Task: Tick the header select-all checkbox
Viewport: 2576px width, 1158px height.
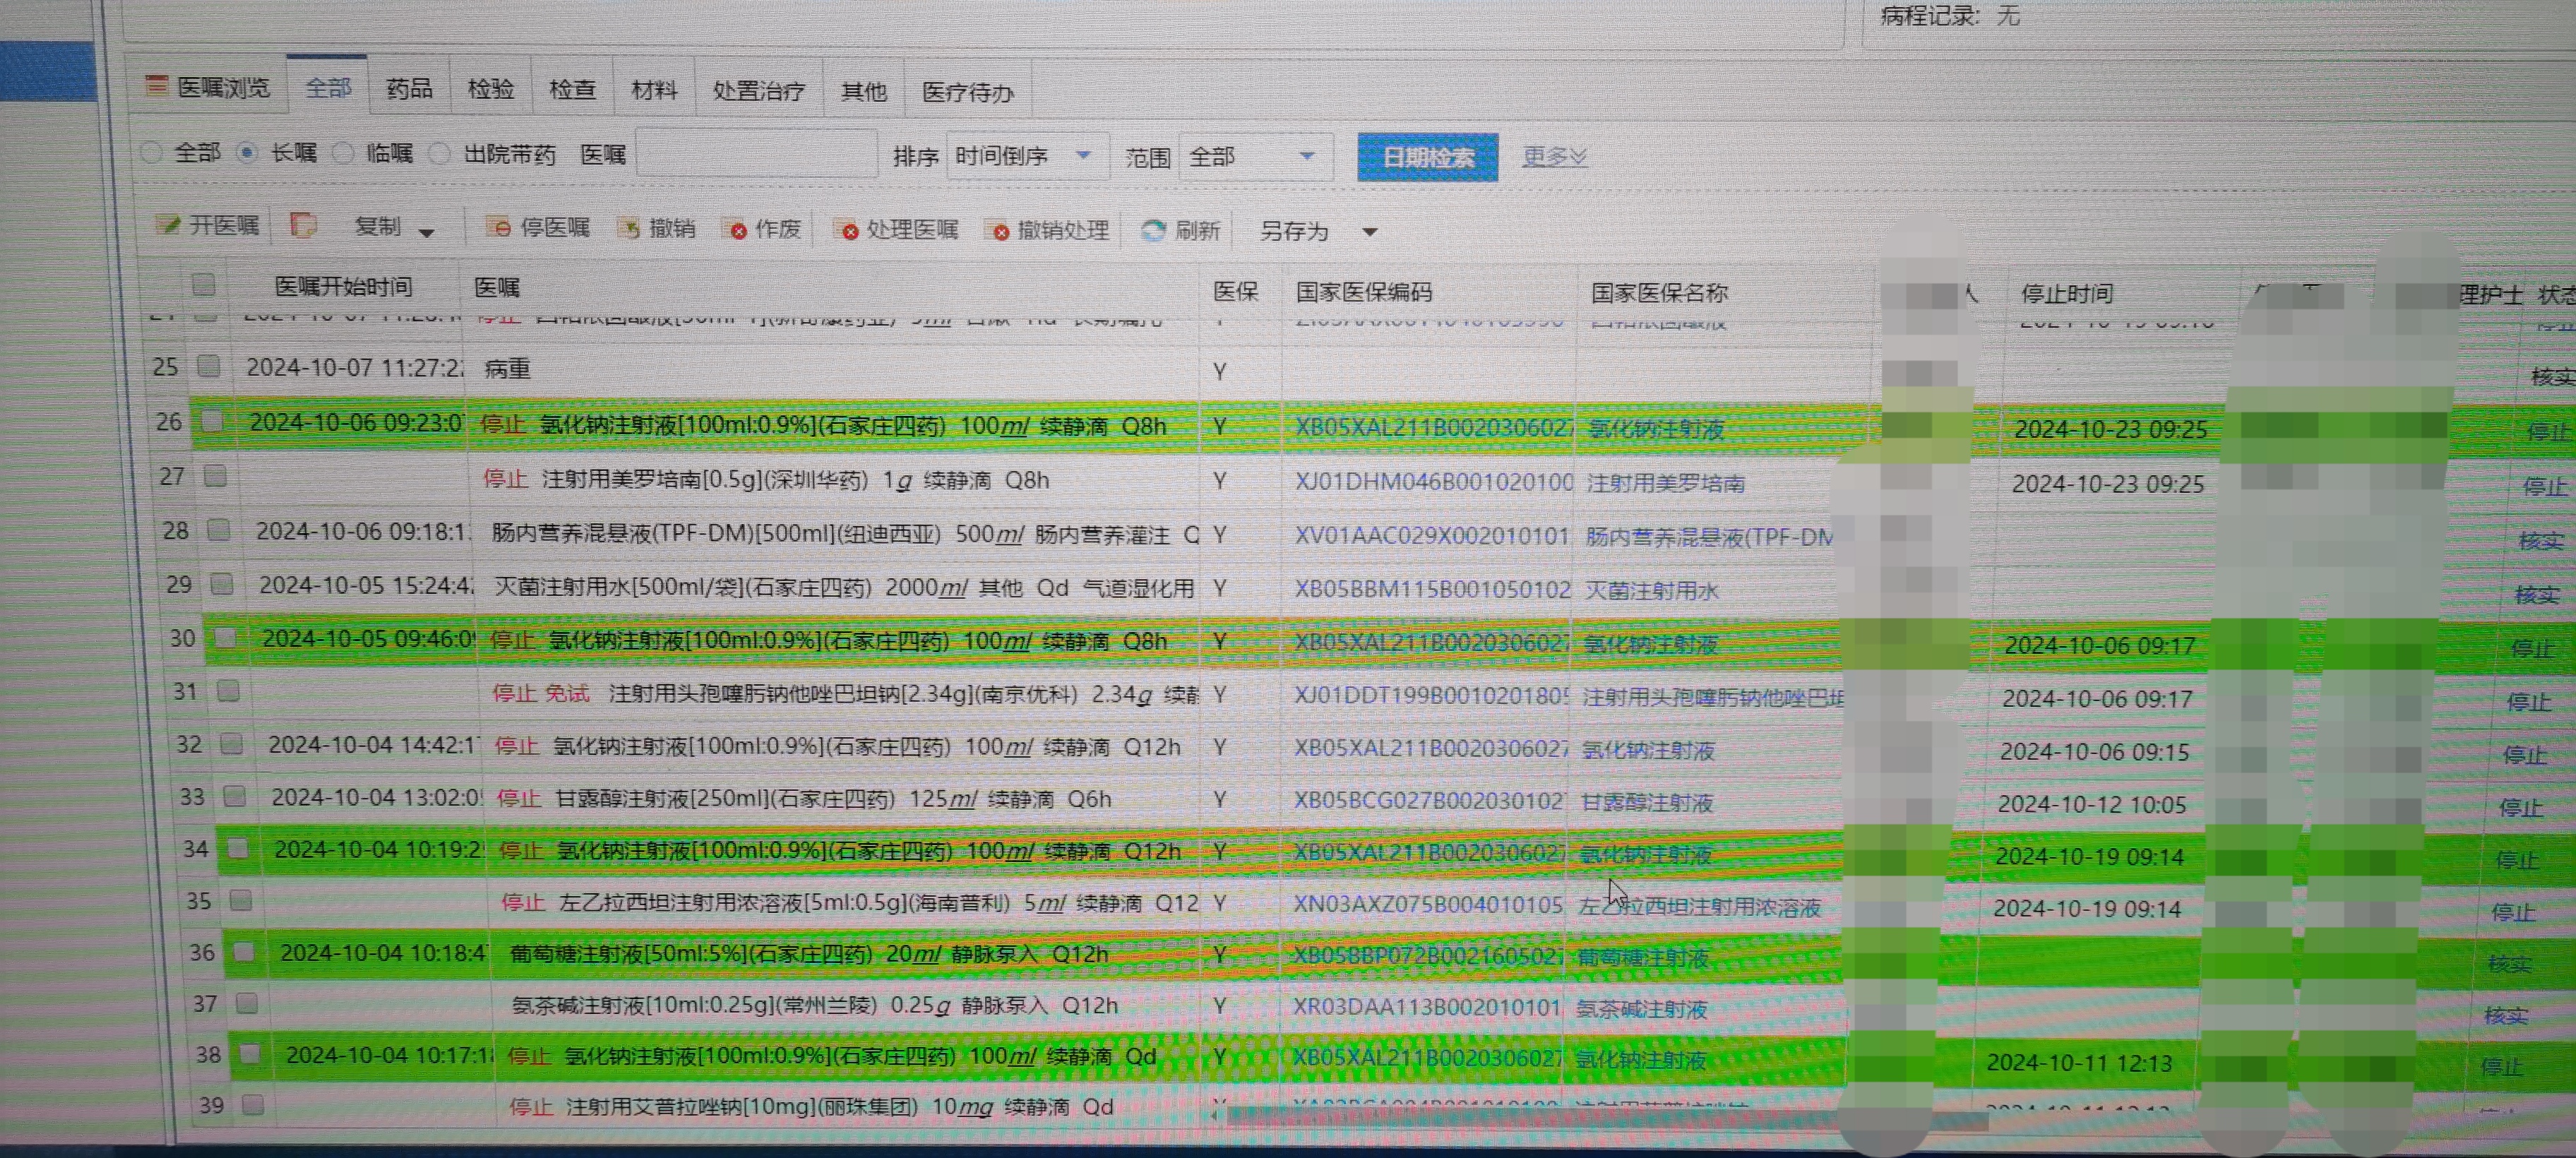Action: pos(203,285)
